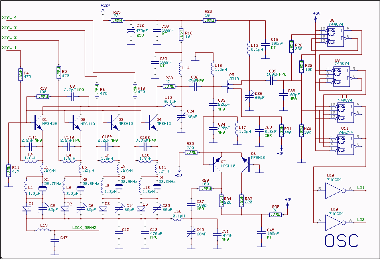Click resistor R25 22 ohm body
This screenshot has height=259, width=380.
pos(117,20)
